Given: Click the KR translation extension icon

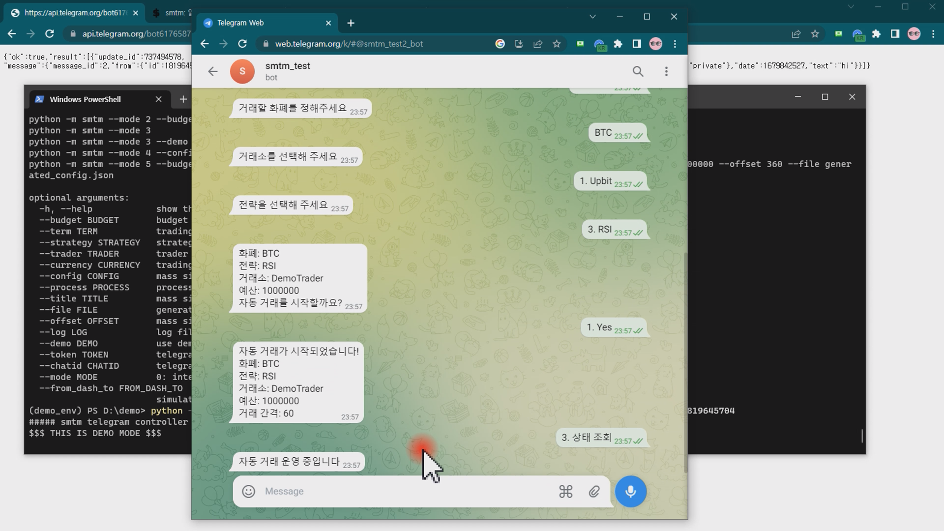Looking at the screenshot, I should (600, 44).
